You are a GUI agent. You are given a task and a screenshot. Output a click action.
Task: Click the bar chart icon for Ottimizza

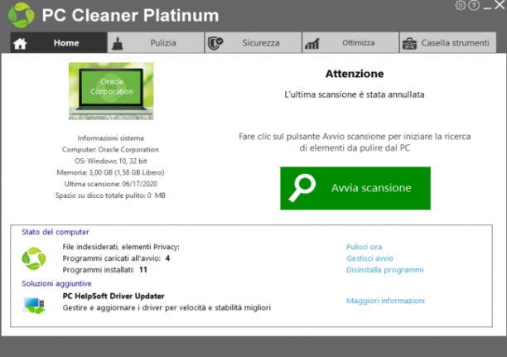(312, 44)
